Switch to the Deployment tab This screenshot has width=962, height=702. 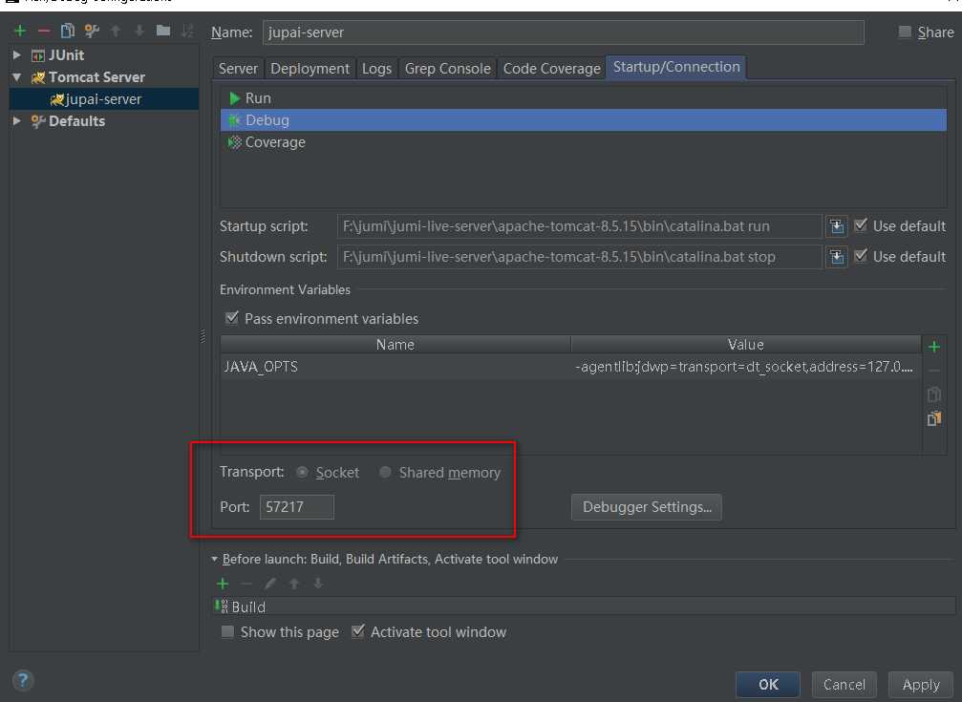pyautogui.click(x=310, y=68)
